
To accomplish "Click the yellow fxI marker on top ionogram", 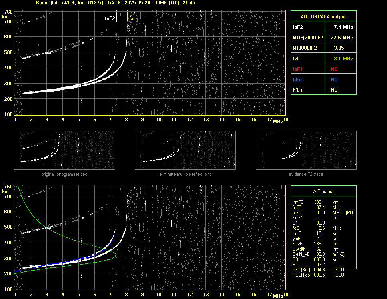I will tap(128, 16).
